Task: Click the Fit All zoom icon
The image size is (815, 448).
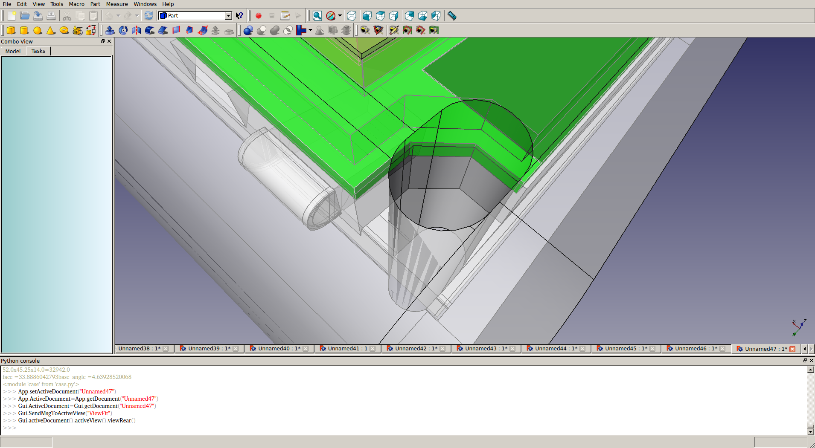Action: click(x=317, y=16)
